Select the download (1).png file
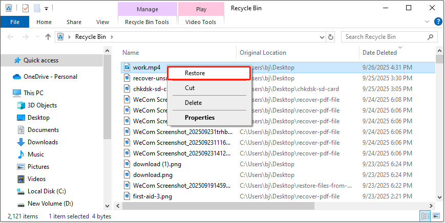This screenshot has height=223, width=445. pos(157,164)
